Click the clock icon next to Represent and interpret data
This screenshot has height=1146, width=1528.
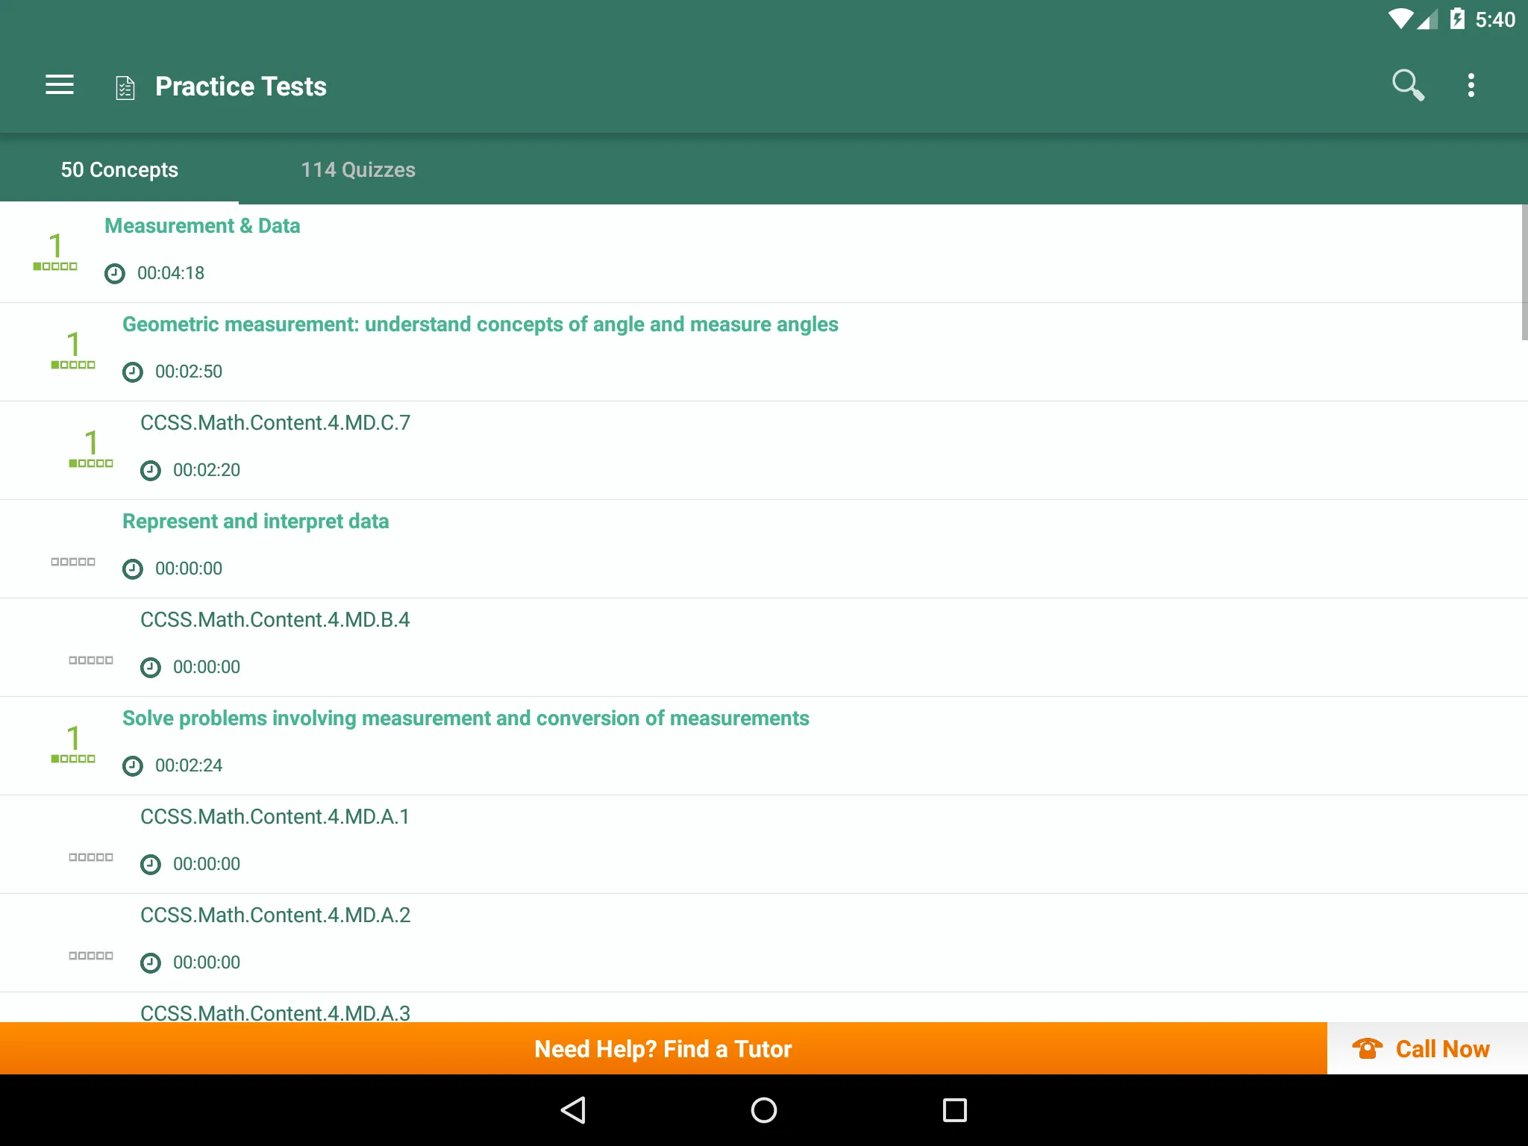click(x=132, y=569)
